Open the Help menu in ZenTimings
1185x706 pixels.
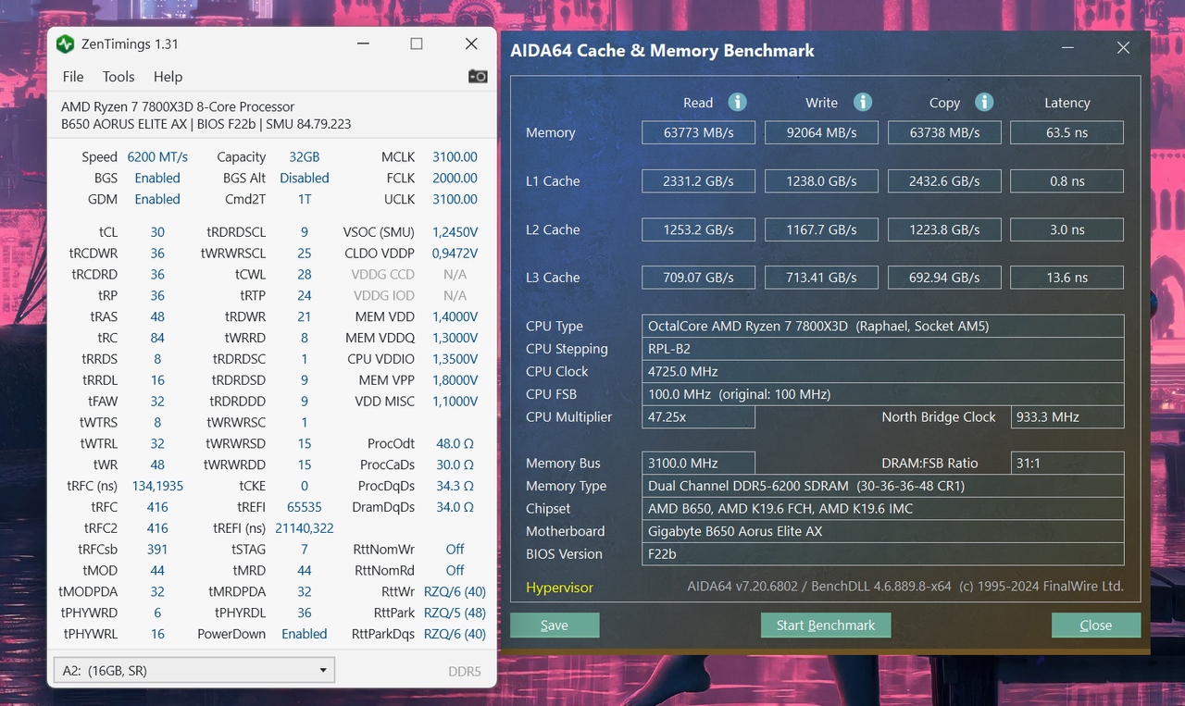coord(168,77)
